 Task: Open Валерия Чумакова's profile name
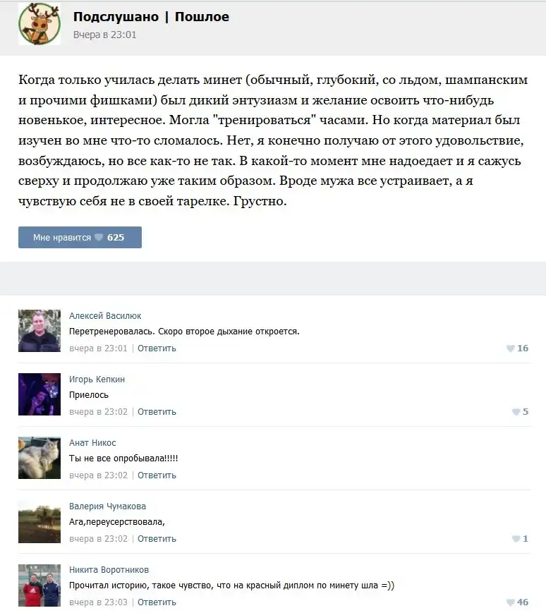(107, 506)
